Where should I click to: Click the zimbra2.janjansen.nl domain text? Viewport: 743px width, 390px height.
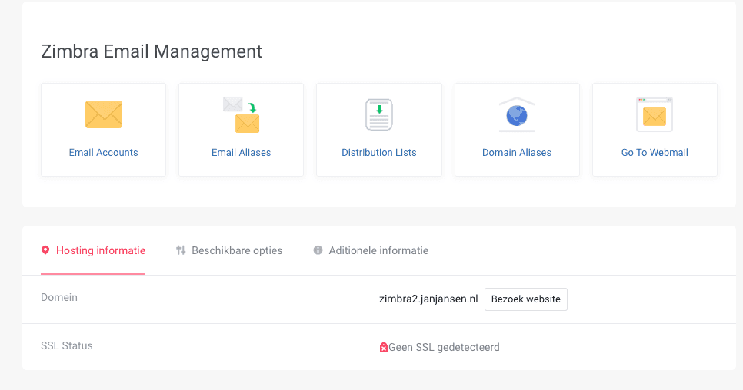[429, 299]
